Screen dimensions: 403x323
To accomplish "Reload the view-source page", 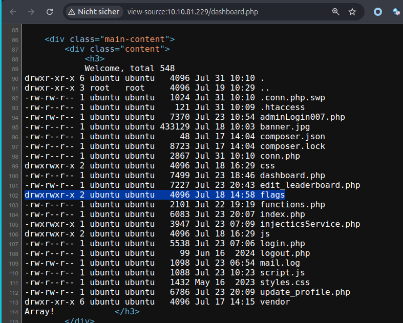I will [x=50, y=11].
